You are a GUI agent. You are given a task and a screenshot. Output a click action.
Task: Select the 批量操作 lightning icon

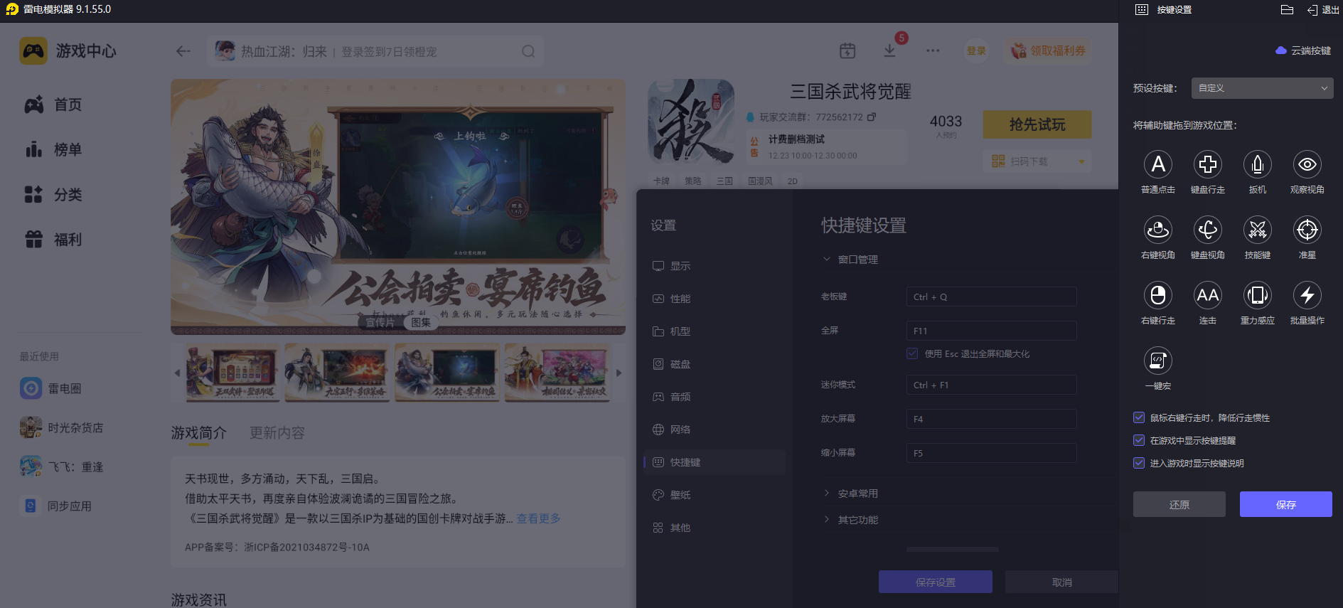pos(1307,296)
